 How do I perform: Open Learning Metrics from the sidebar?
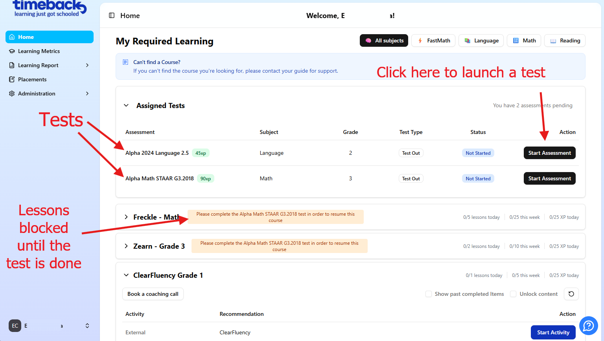point(39,51)
